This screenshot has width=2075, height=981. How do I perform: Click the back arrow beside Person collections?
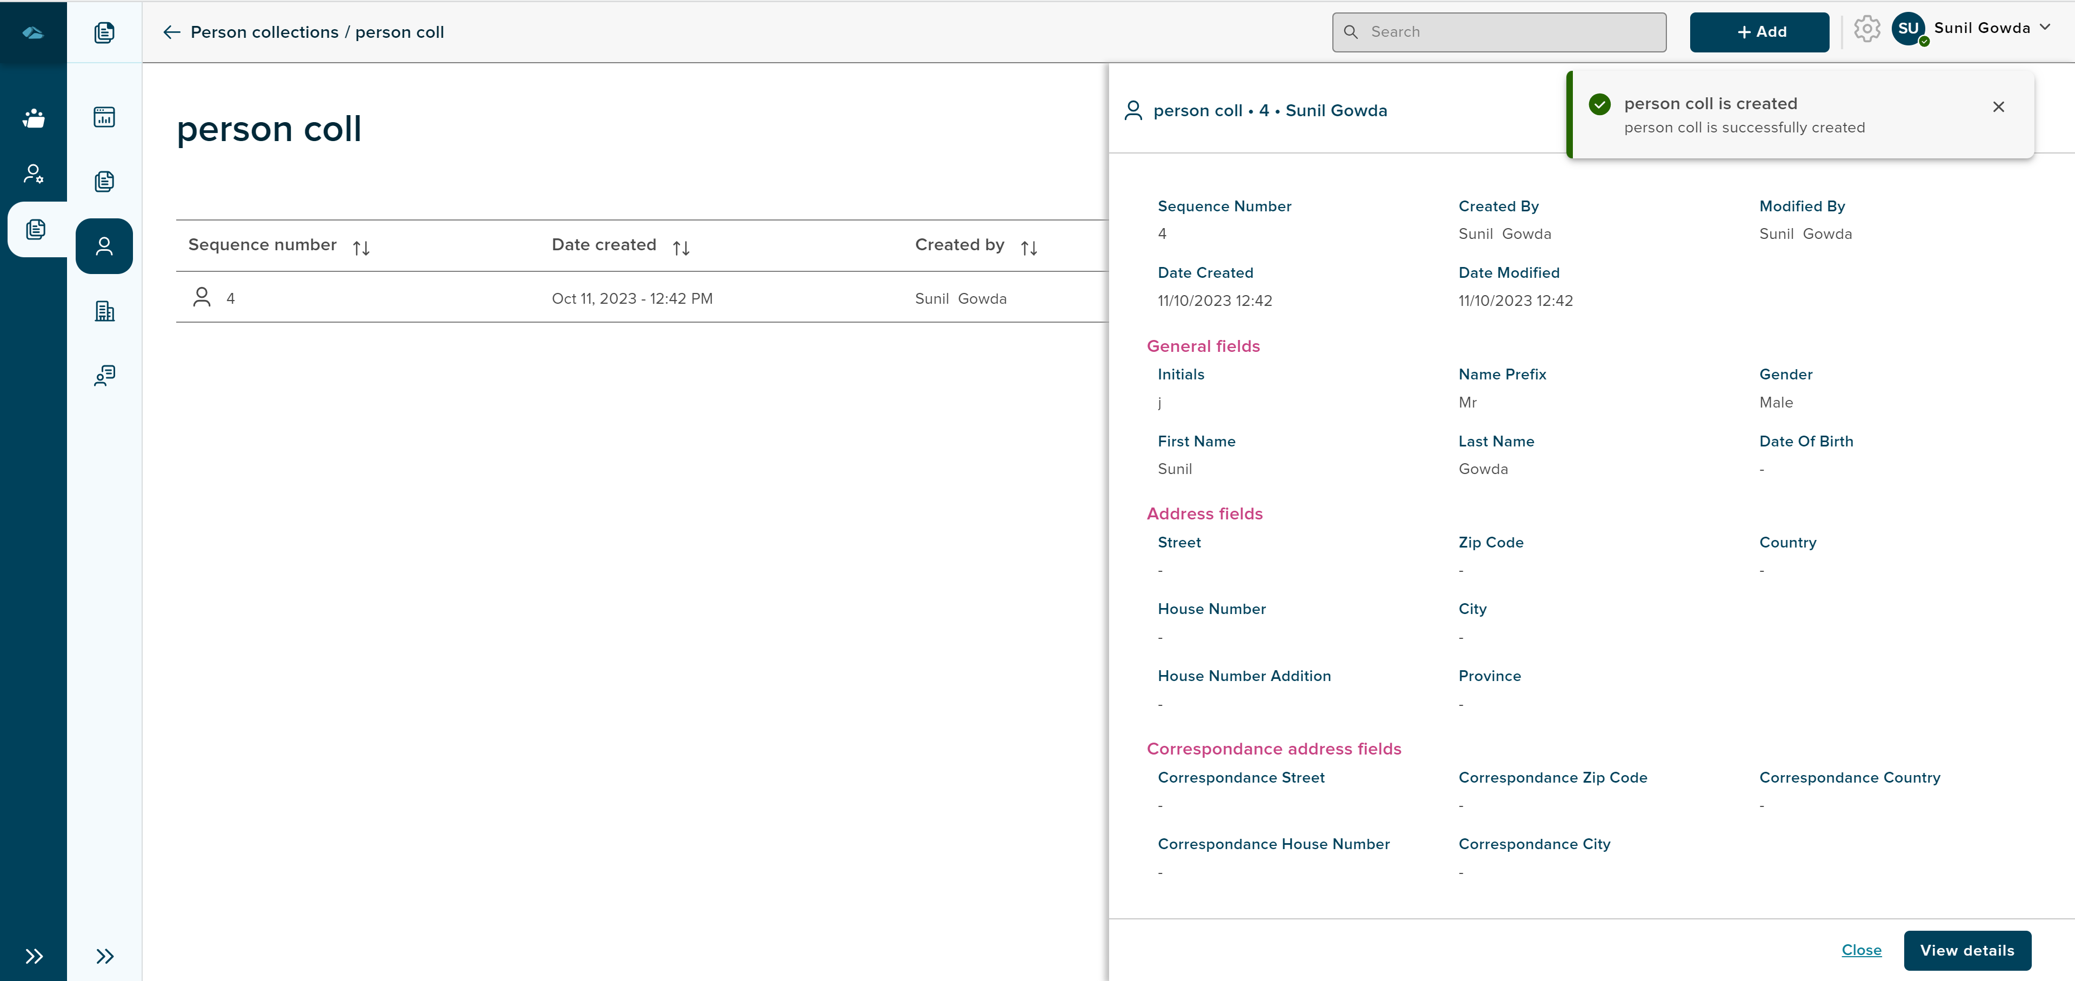point(171,32)
